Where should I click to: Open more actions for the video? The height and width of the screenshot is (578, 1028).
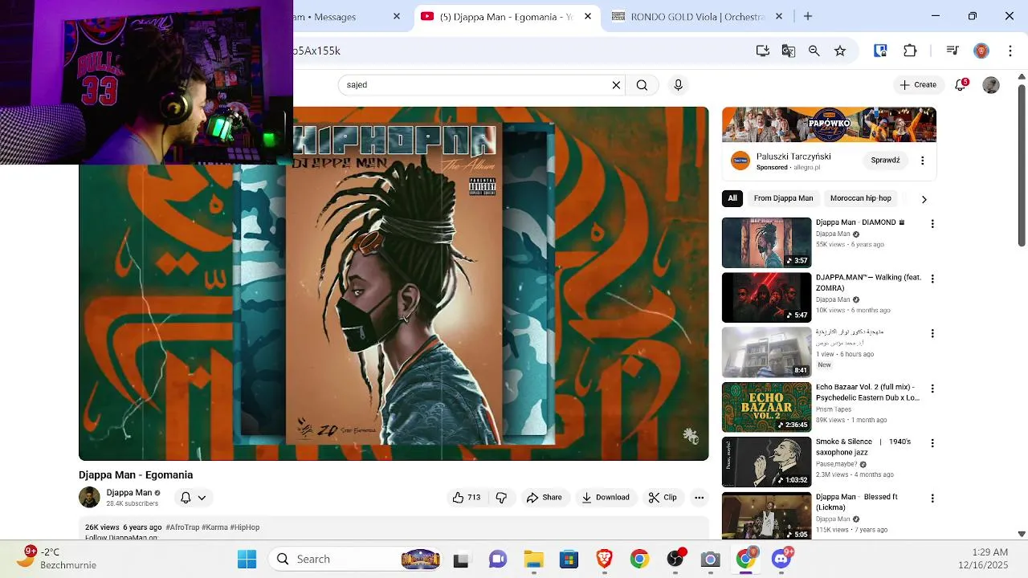(x=699, y=498)
